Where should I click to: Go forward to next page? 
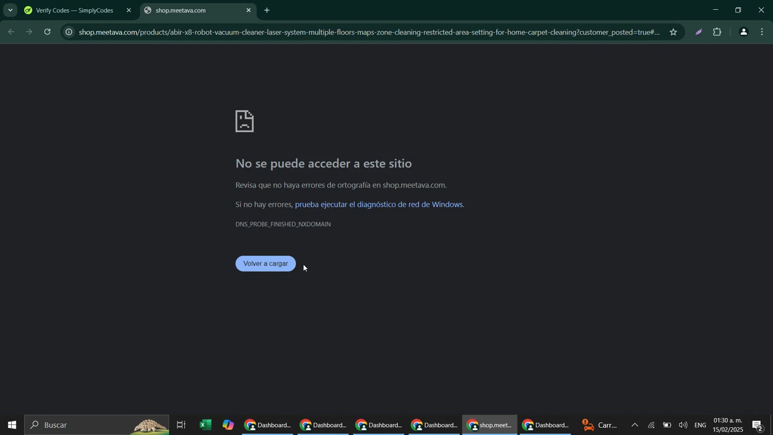(x=29, y=32)
